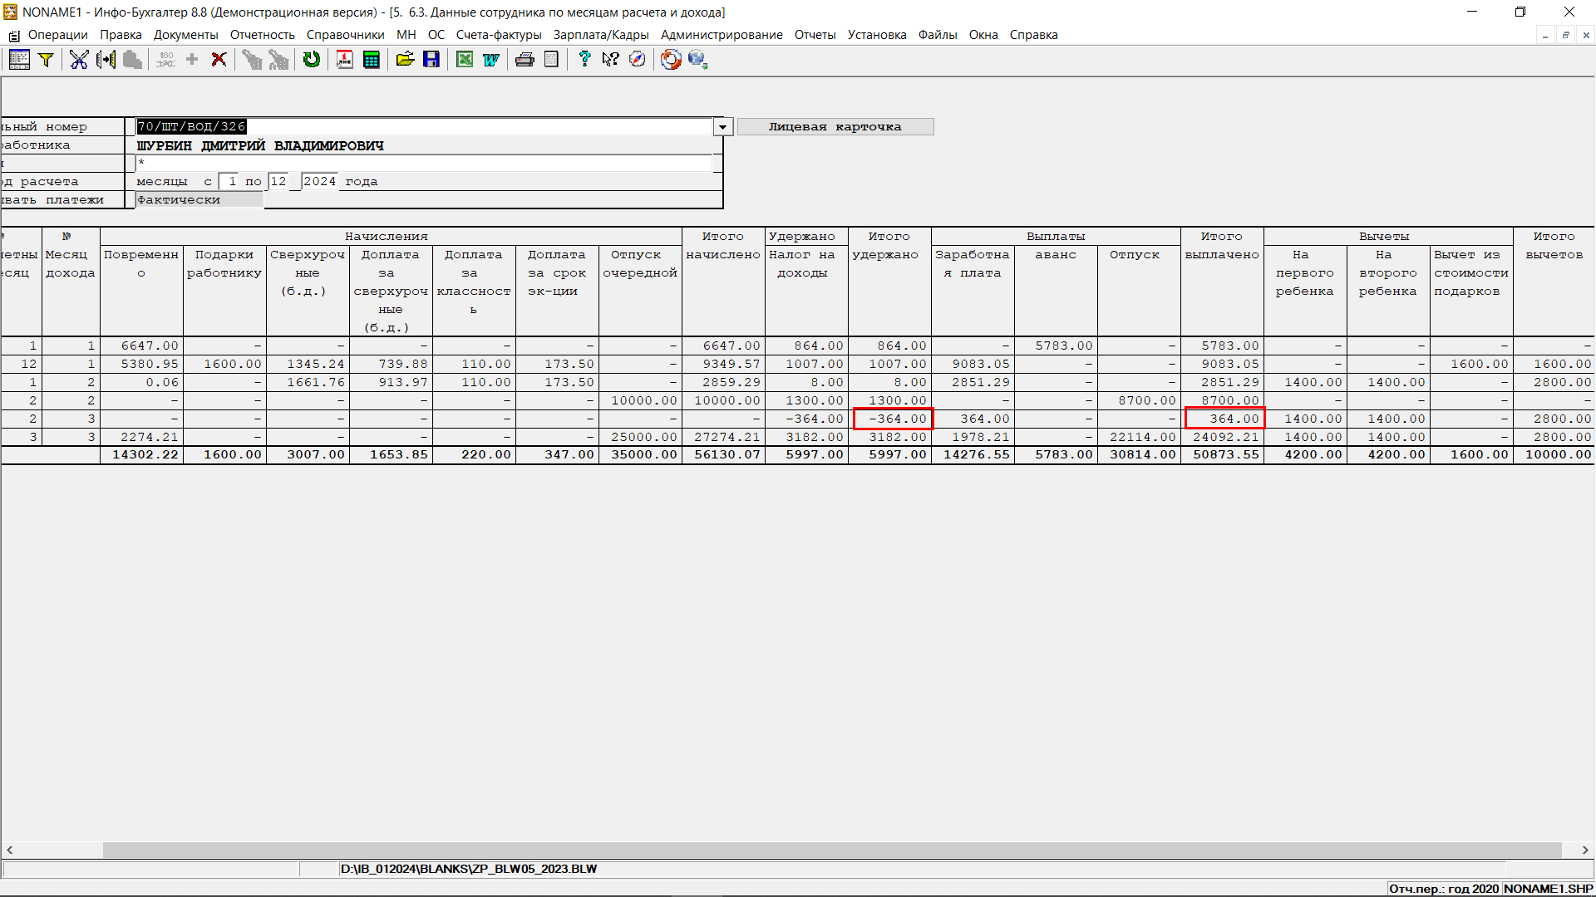Open the Зарплата/Кадры menu
The height and width of the screenshot is (897, 1596).
click(601, 35)
